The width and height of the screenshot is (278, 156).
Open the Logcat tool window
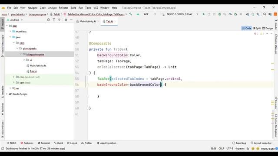click(x=72, y=143)
